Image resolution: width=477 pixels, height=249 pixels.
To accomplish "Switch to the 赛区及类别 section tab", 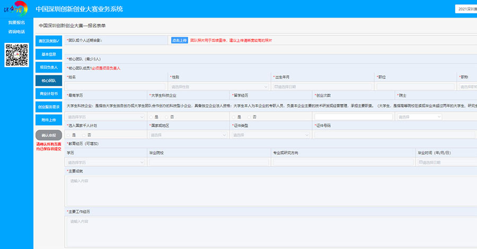I will pyautogui.click(x=49, y=41).
